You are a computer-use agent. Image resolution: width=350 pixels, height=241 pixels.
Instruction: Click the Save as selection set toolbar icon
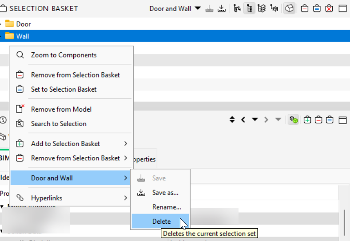[222, 9]
